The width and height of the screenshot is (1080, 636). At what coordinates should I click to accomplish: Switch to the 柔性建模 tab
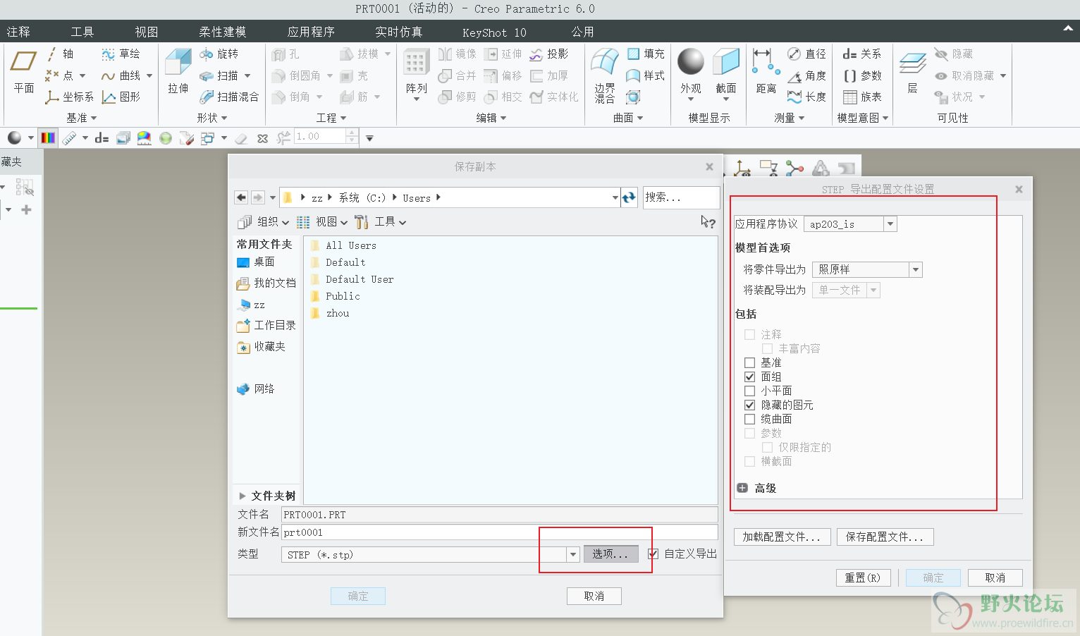point(223,32)
